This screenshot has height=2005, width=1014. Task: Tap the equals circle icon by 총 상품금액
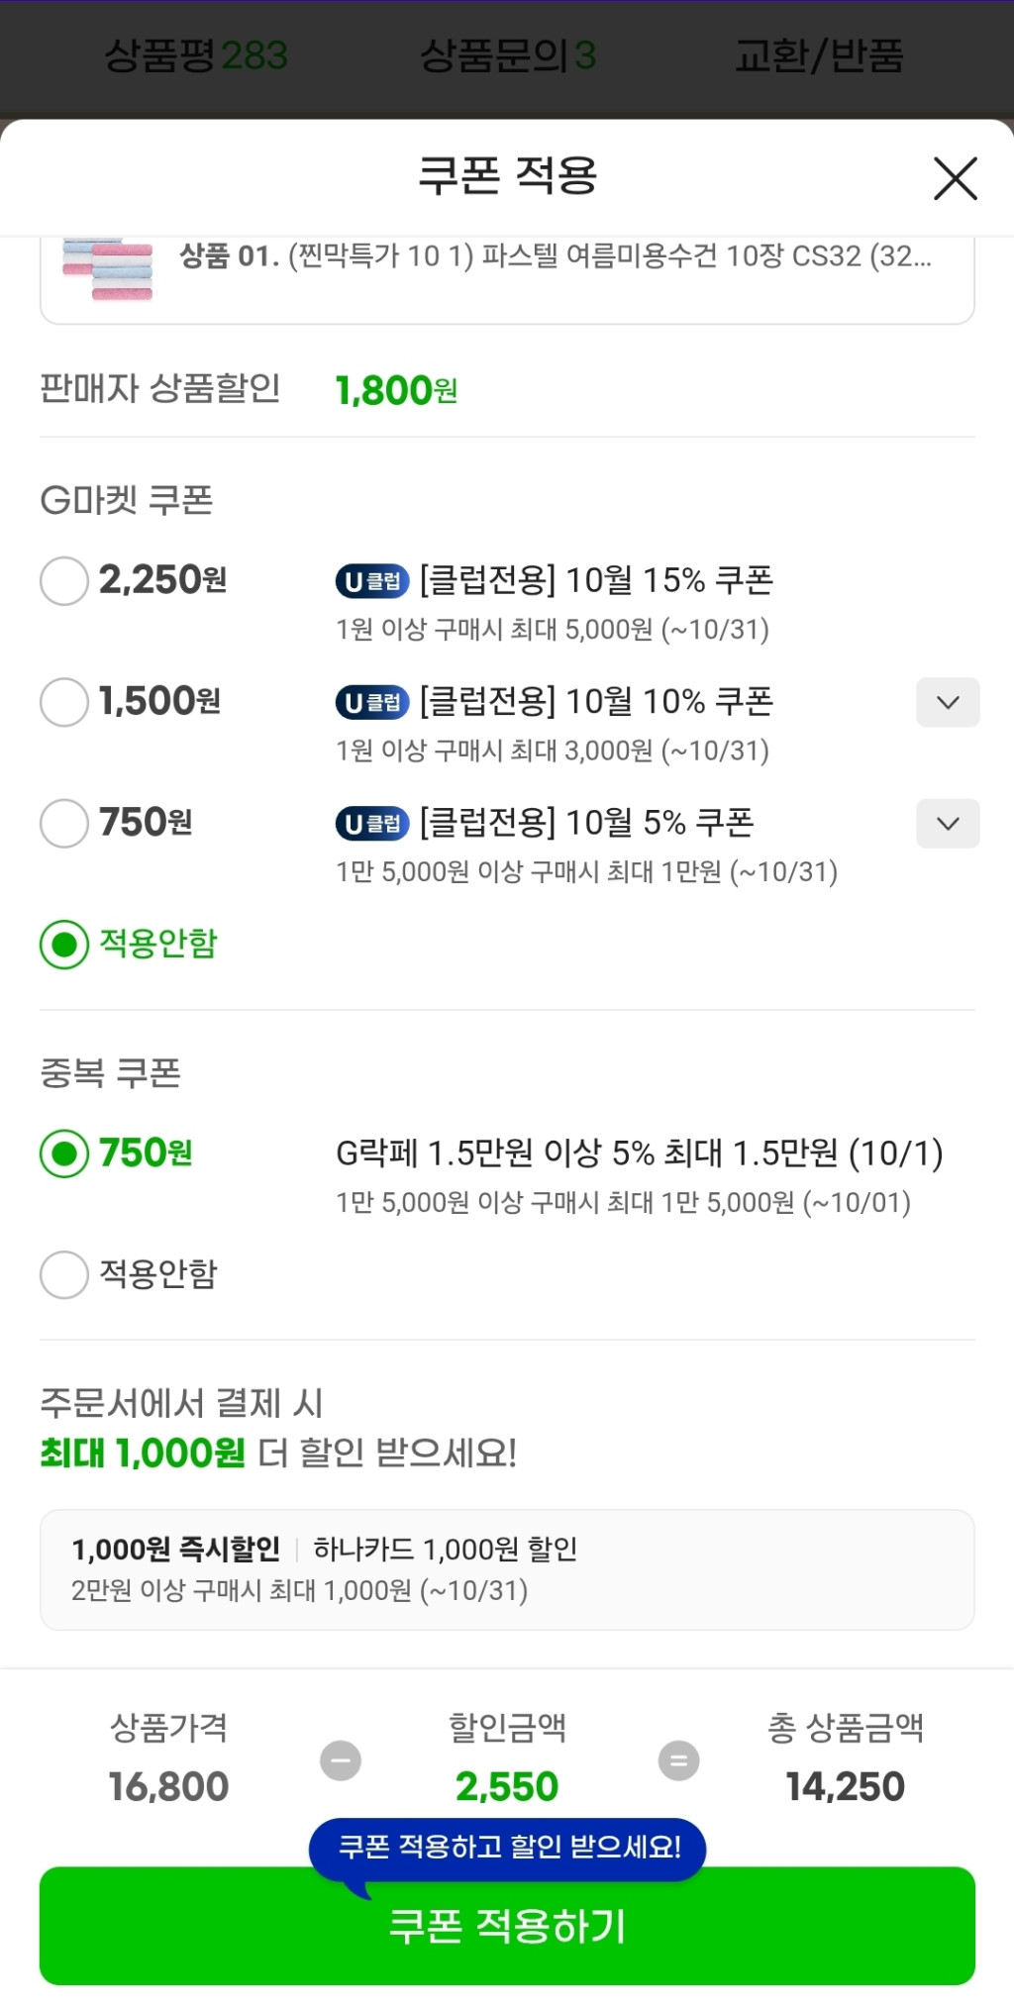coord(679,1760)
